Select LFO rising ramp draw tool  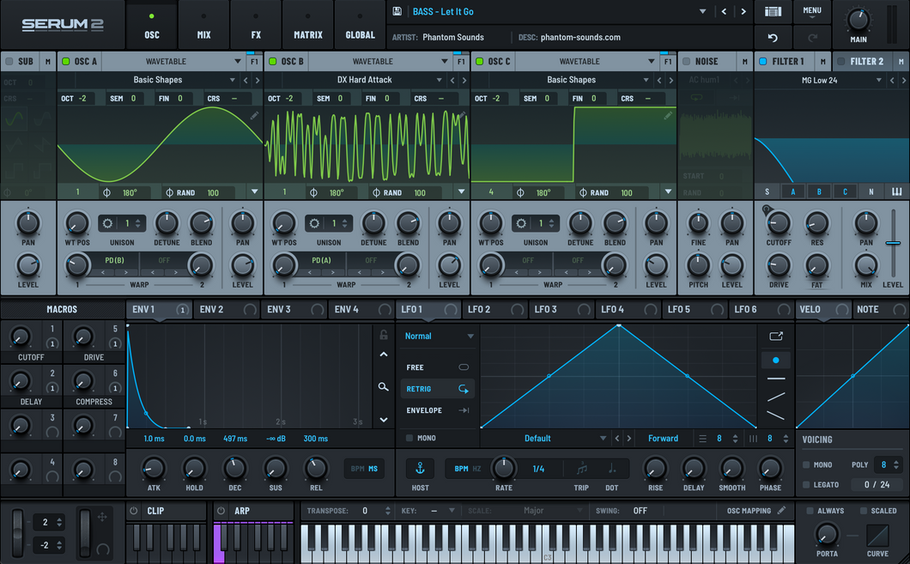(x=776, y=397)
